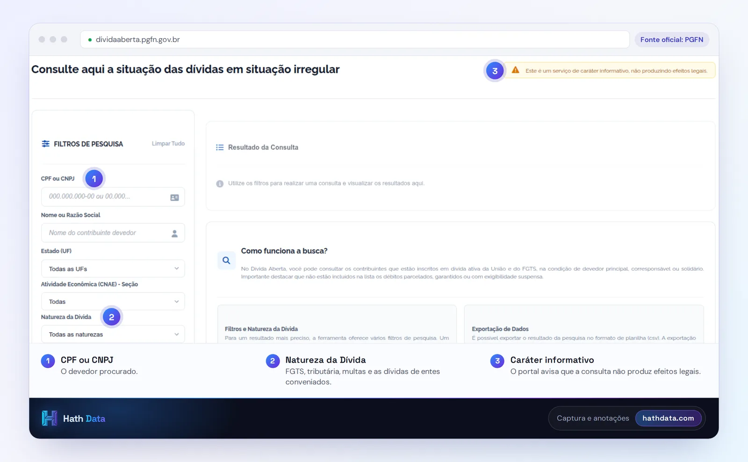
Task: Click the FILTROS DE PESQUISA heading
Action: [88, 144]
